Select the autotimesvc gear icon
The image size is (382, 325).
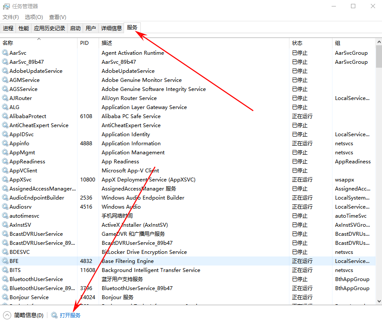(x=5, y=216)
